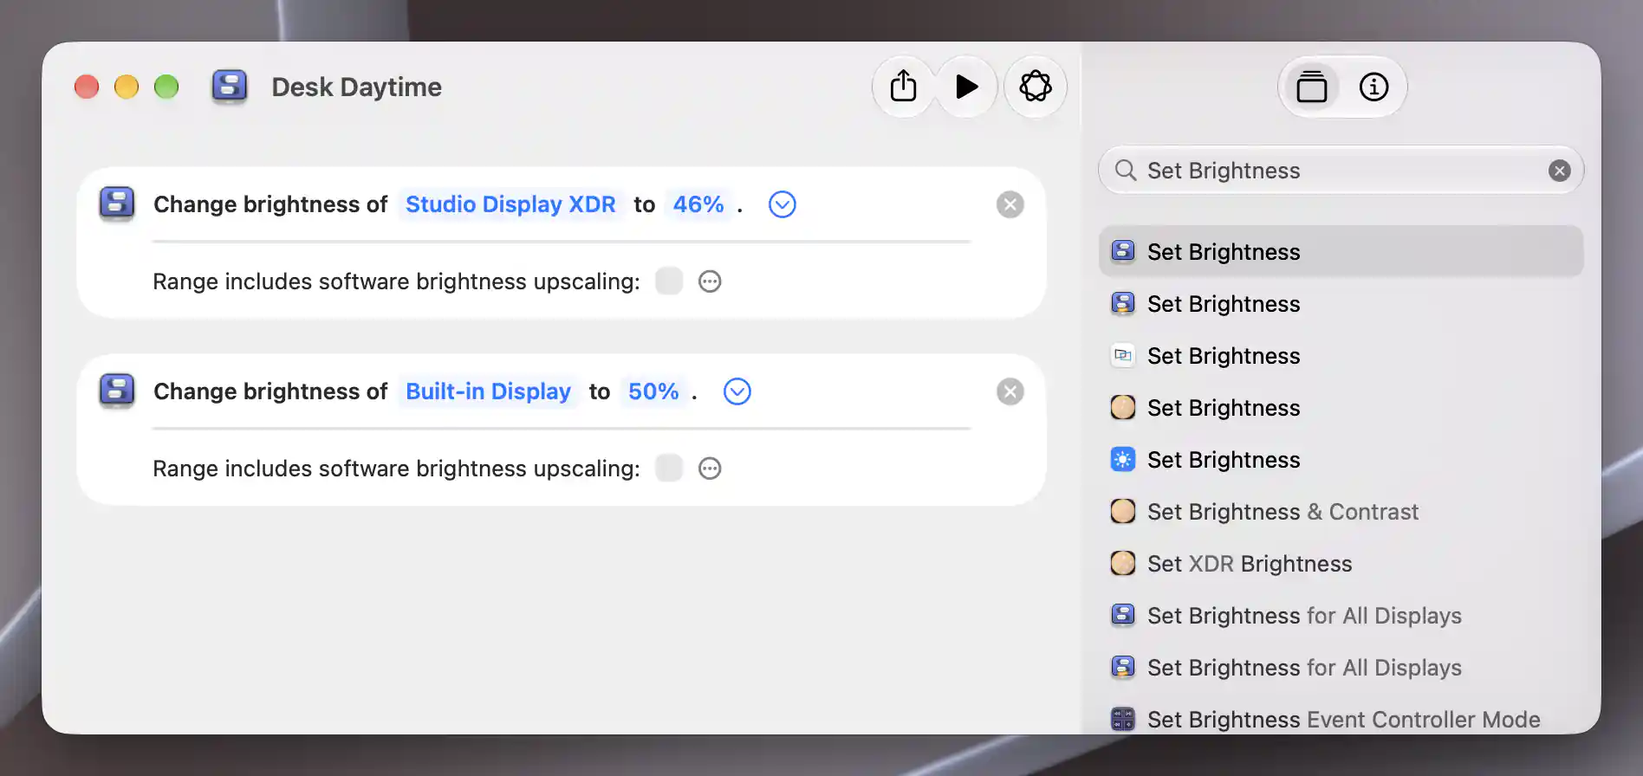Open the shortcut settings badge icon
The height and width of the screenshot is (776, 1643).
coord(1035,87)
